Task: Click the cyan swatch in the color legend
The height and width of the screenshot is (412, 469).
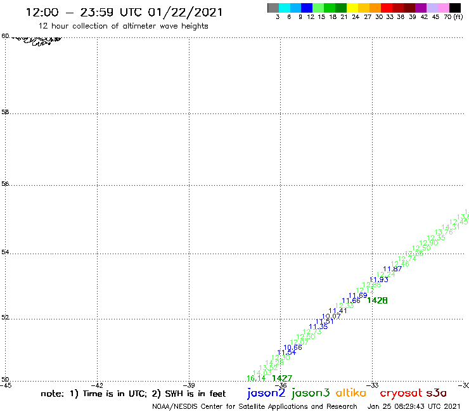Action: click(285, 8)
